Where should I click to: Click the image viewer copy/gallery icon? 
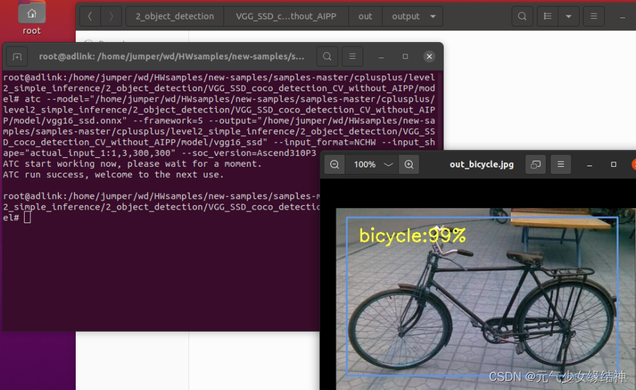click(x=536, y=164)
